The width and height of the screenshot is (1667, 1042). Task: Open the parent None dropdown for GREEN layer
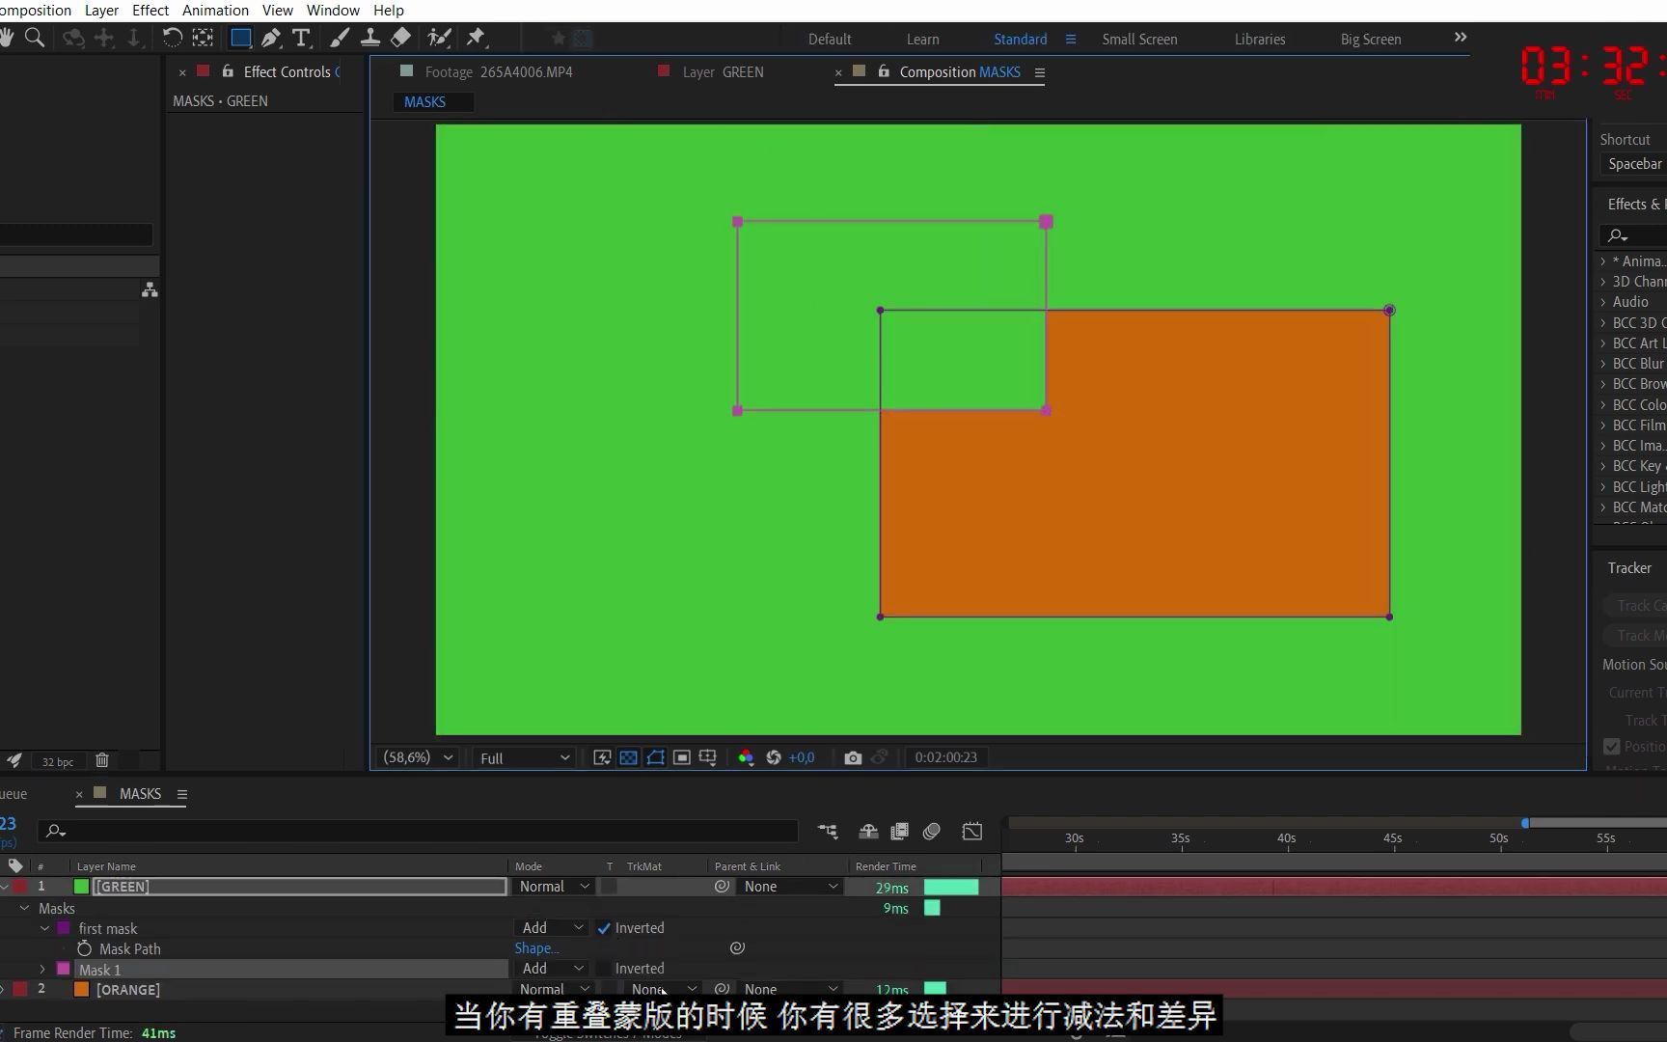[x=790, y=886]
